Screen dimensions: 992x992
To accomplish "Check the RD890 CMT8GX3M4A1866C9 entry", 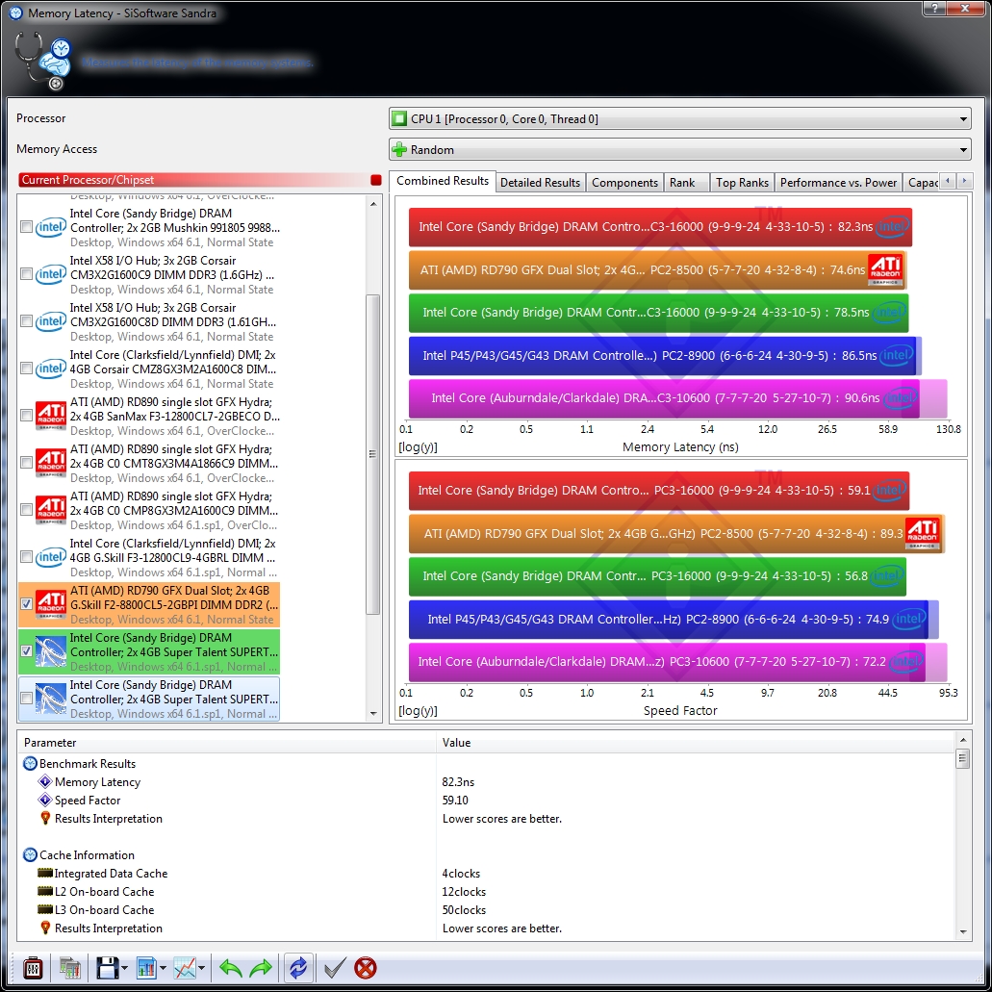I will coord(26,463).
